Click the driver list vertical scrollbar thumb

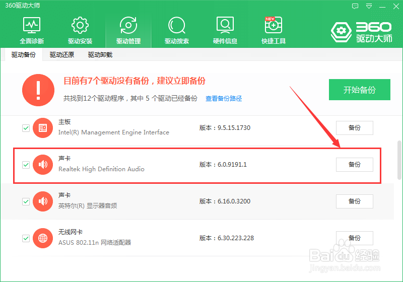(x=399, y=160)
